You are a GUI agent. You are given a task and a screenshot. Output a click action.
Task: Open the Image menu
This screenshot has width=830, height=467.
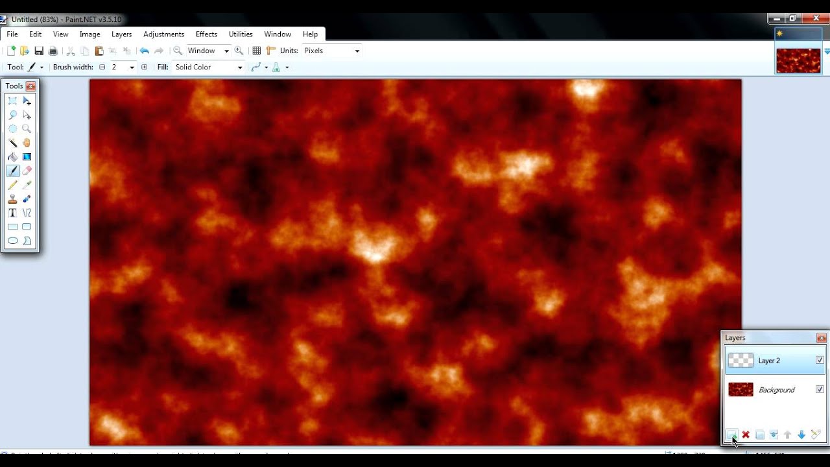click(89, 34)
